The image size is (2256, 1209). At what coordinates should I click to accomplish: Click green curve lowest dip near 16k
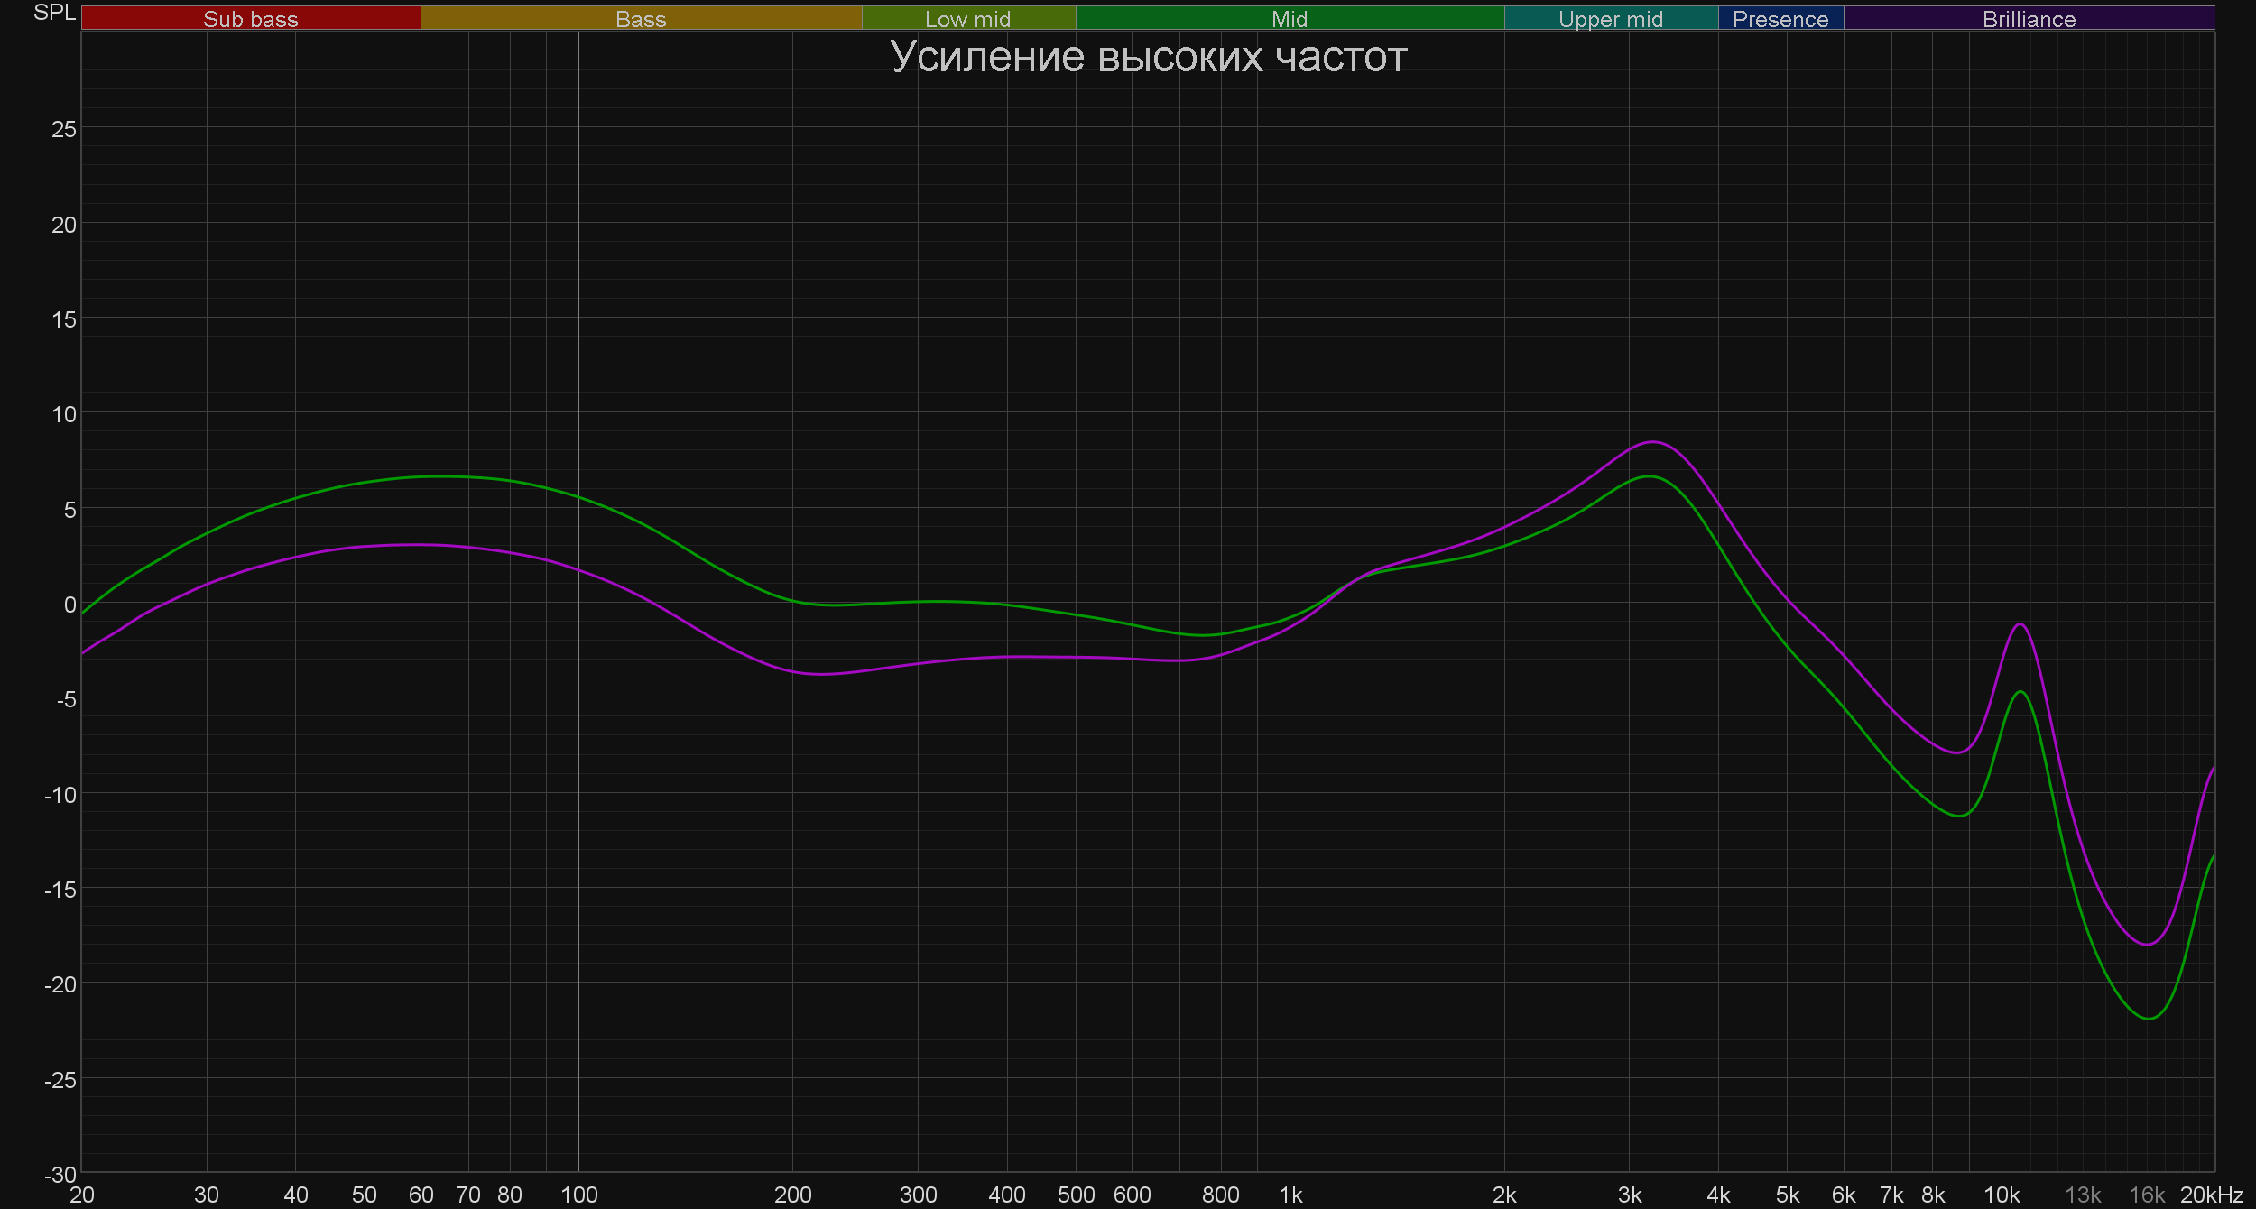(2149, 1019)
